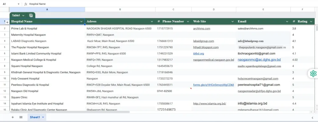This screenshot has height=122, width=318.
Task: Open the Sheet1 tab options arrow
Action: 43,117
